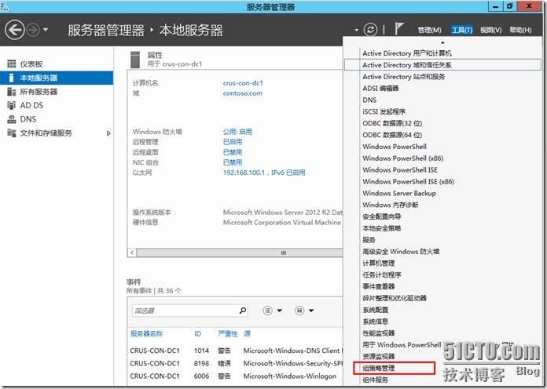Click the DNS sidebar icon
The image size is (547, 389).
(12, 119)
